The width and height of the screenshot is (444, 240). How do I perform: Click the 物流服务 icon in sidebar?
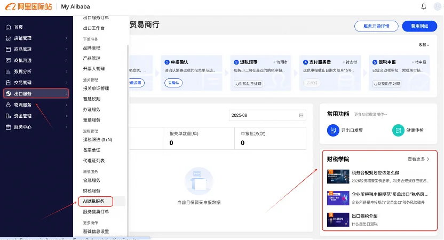point(8,105)
